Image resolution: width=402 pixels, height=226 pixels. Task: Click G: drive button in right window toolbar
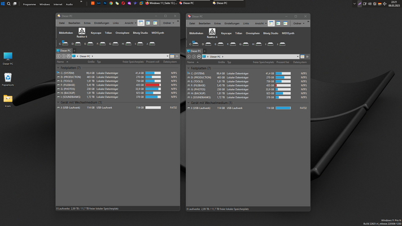click(x=246, y=44)
